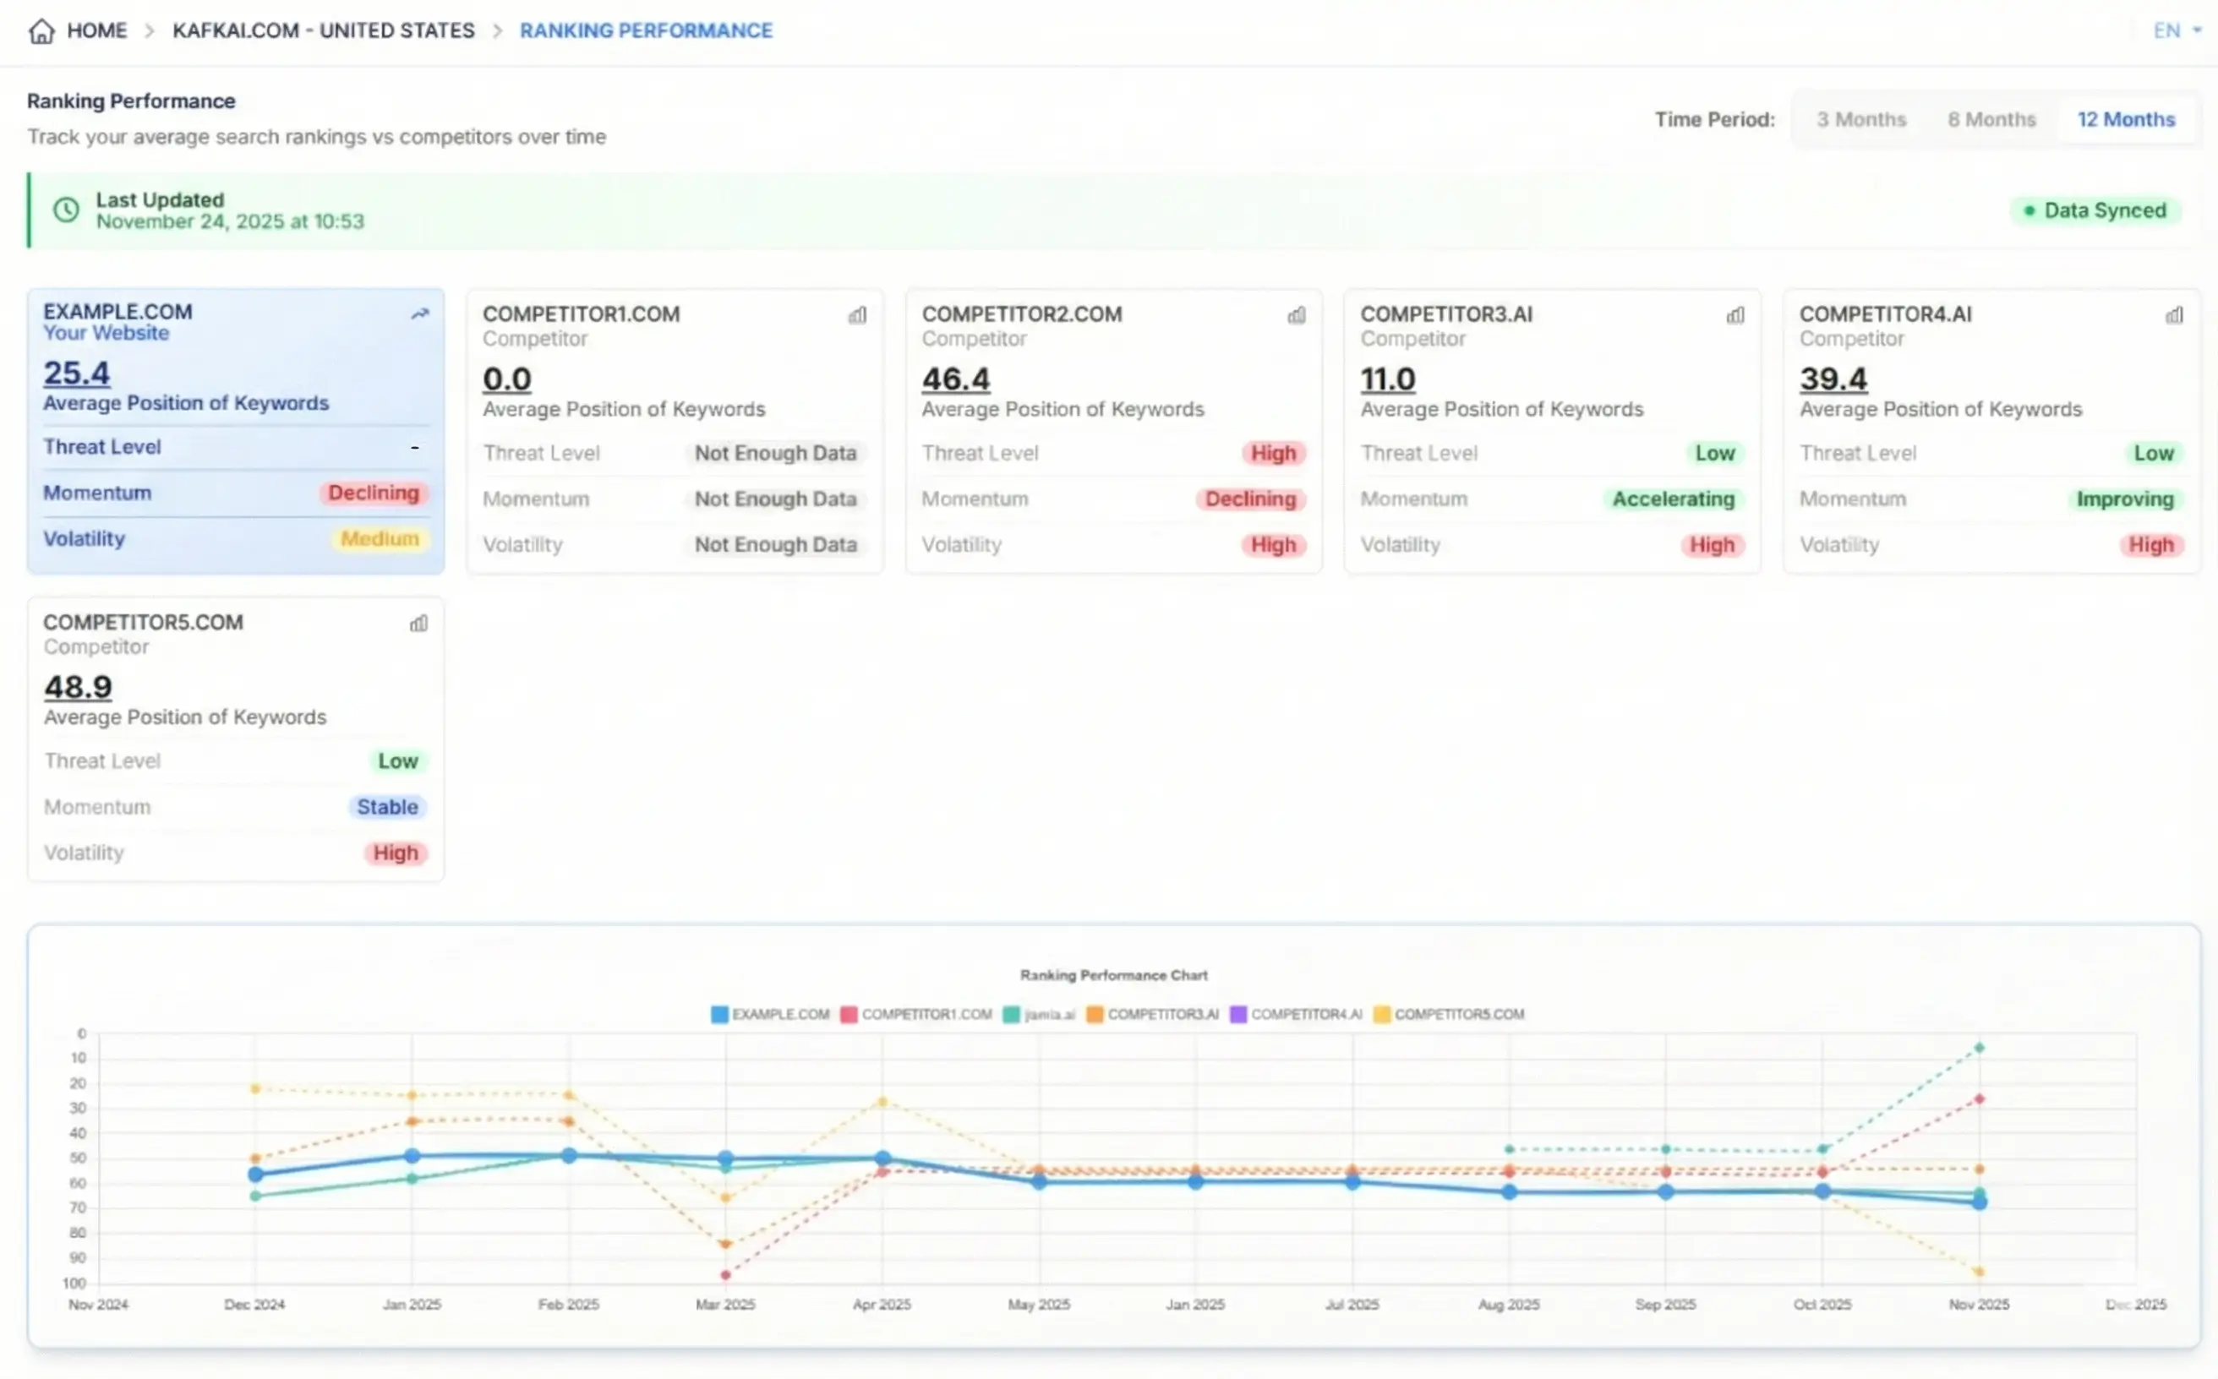This screenshot has width=2218, height=1379.
Task: Open the chart icon on COMPETITOR5.COM card
Action: point(418,624)
